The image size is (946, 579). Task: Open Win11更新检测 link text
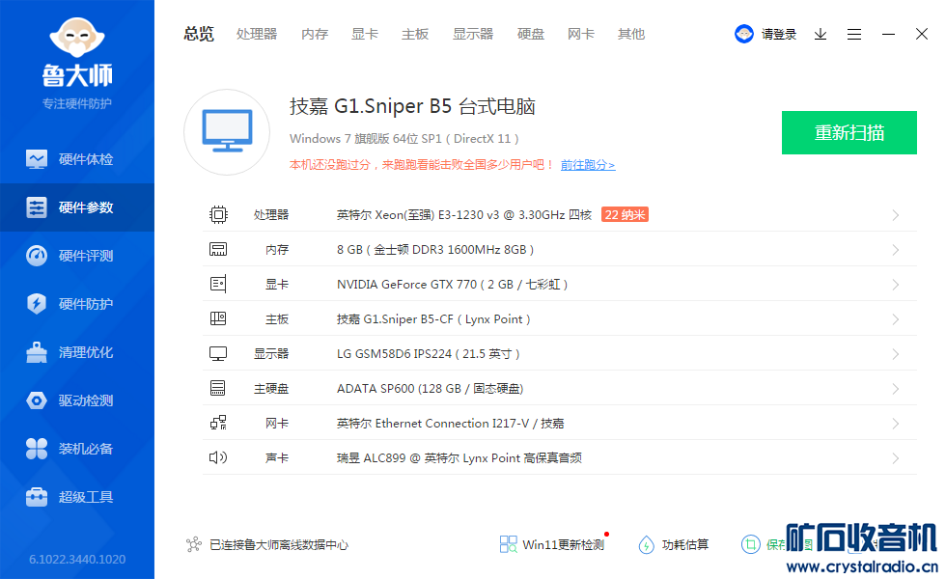(x=563, y=544)
